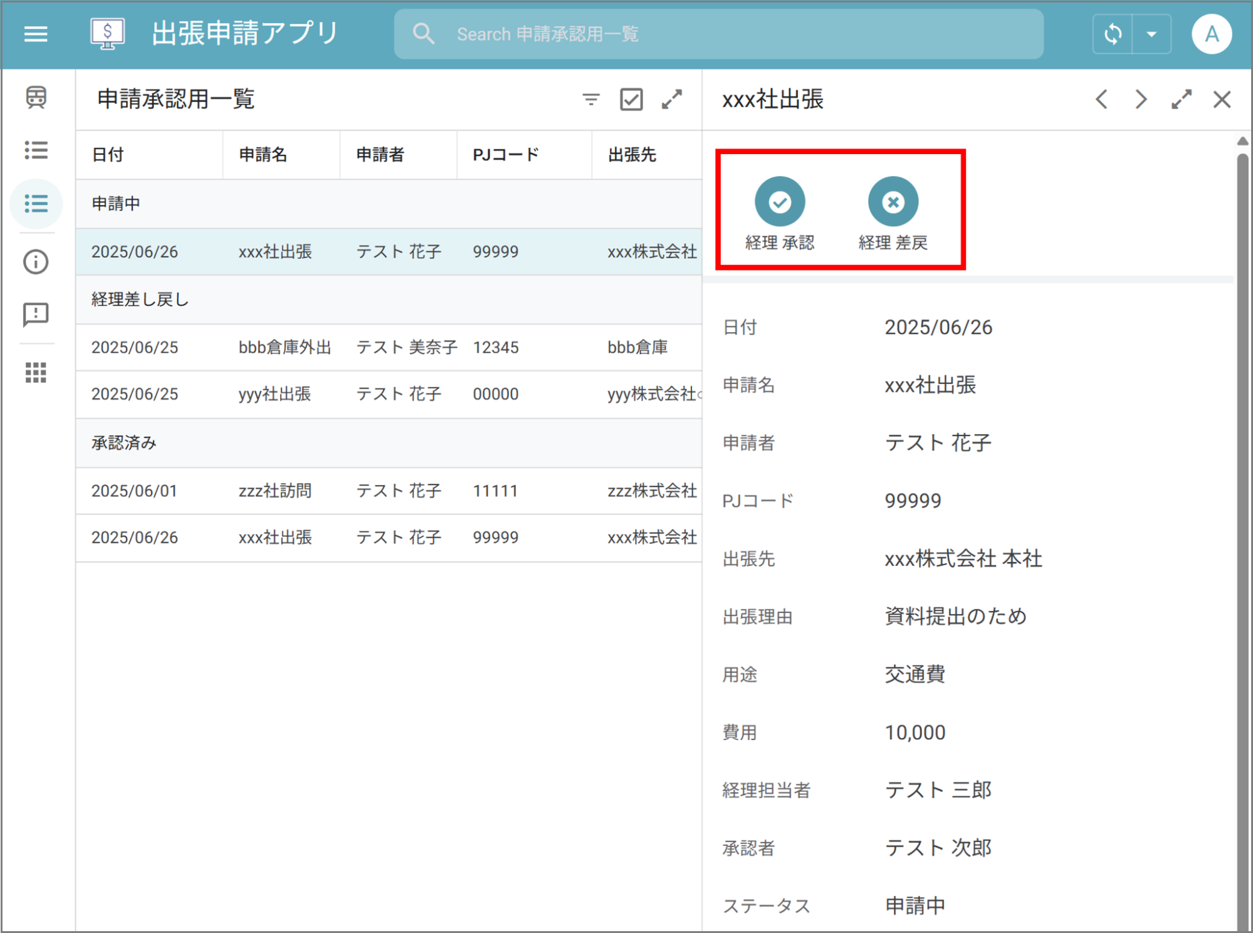Sort by 出張先 column header
This screenshot has width=1253, height=933.
(632, 155)
